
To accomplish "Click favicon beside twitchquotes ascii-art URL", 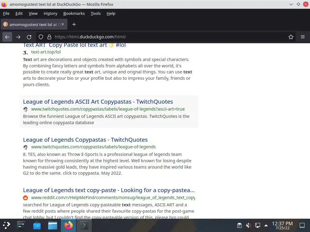I will coord(25,109).
